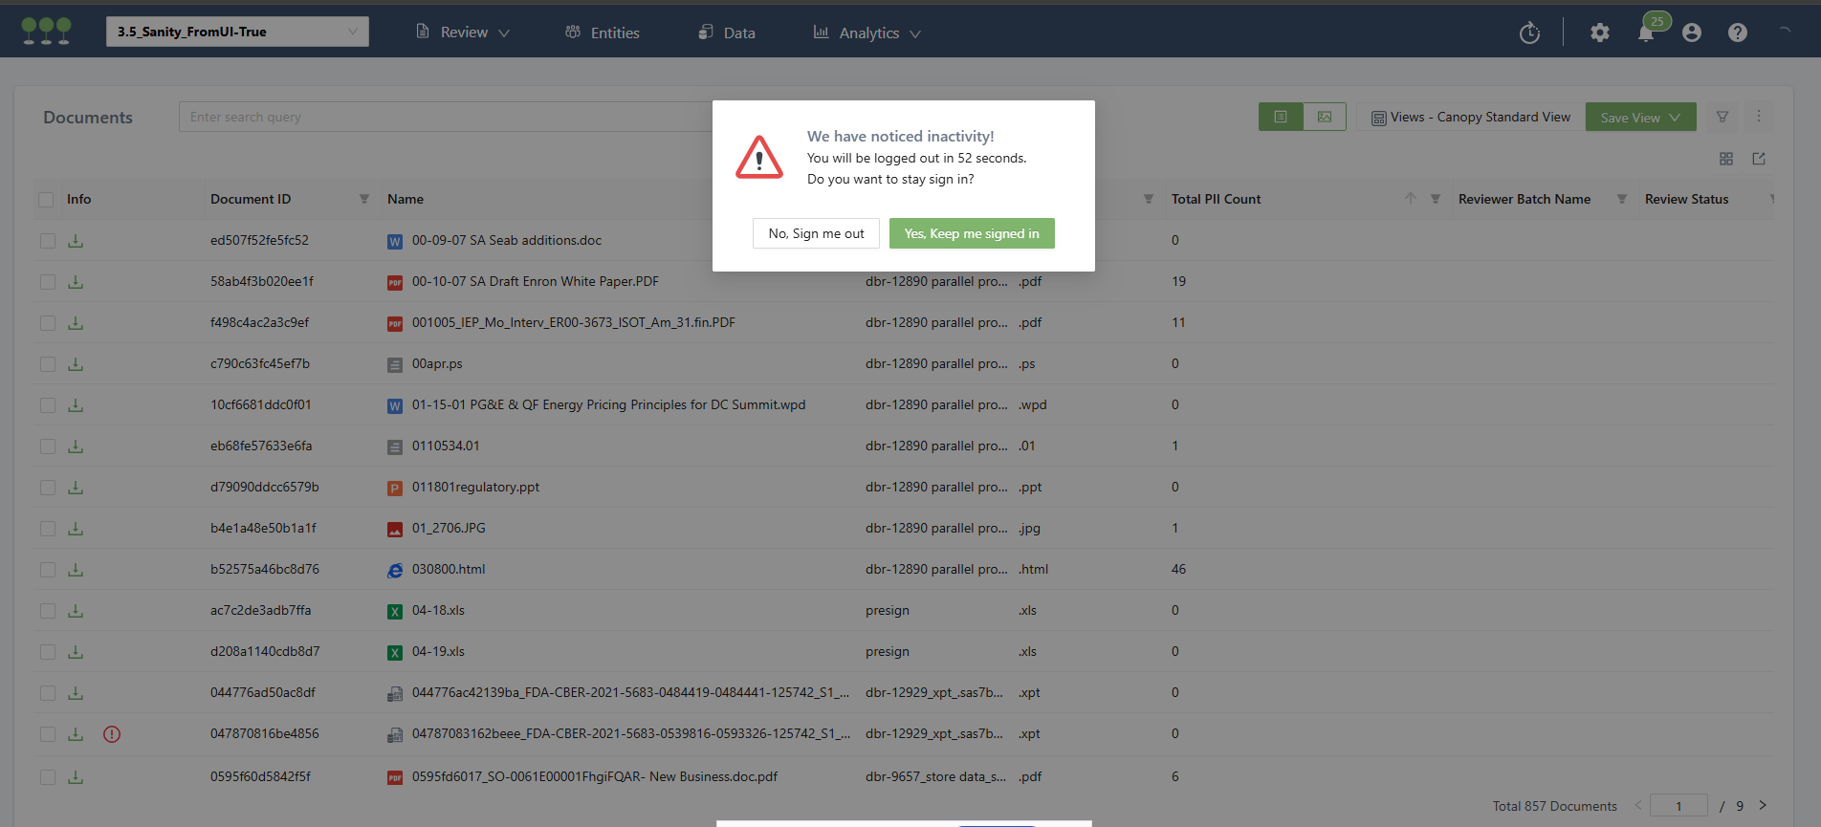Open the notifications bell
Viewport: 1821px width, 827px height.
(1646, 33)
